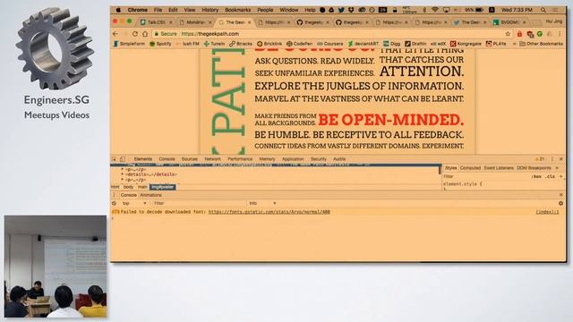The height and width of the screenshot is (322, 573).
Task: Open the Spotify bookmark
Action: coord(160,44)
